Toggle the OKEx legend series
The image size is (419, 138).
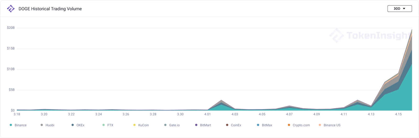78,125
